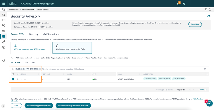Viewport: 214px width, 110px height.
Task: Clear the search field with X
Action: pos(205,69)
